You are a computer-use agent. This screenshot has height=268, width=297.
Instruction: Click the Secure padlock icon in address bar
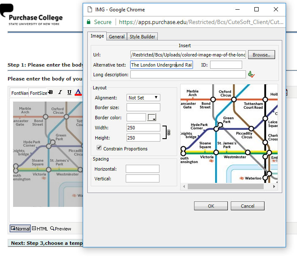89,22
